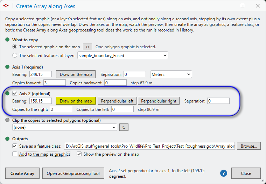
Task: Select 'The selected features of layer' radio button
Action: click(15, 56)
